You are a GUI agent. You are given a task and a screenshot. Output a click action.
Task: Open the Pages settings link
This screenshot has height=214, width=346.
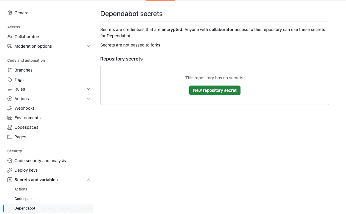pyautogui.click(x=20, y=137)
